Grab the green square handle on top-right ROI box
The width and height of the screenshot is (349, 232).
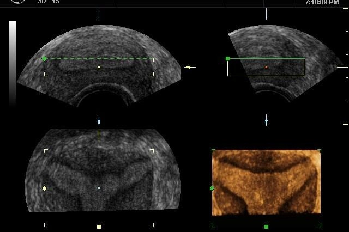coord(227,58)
